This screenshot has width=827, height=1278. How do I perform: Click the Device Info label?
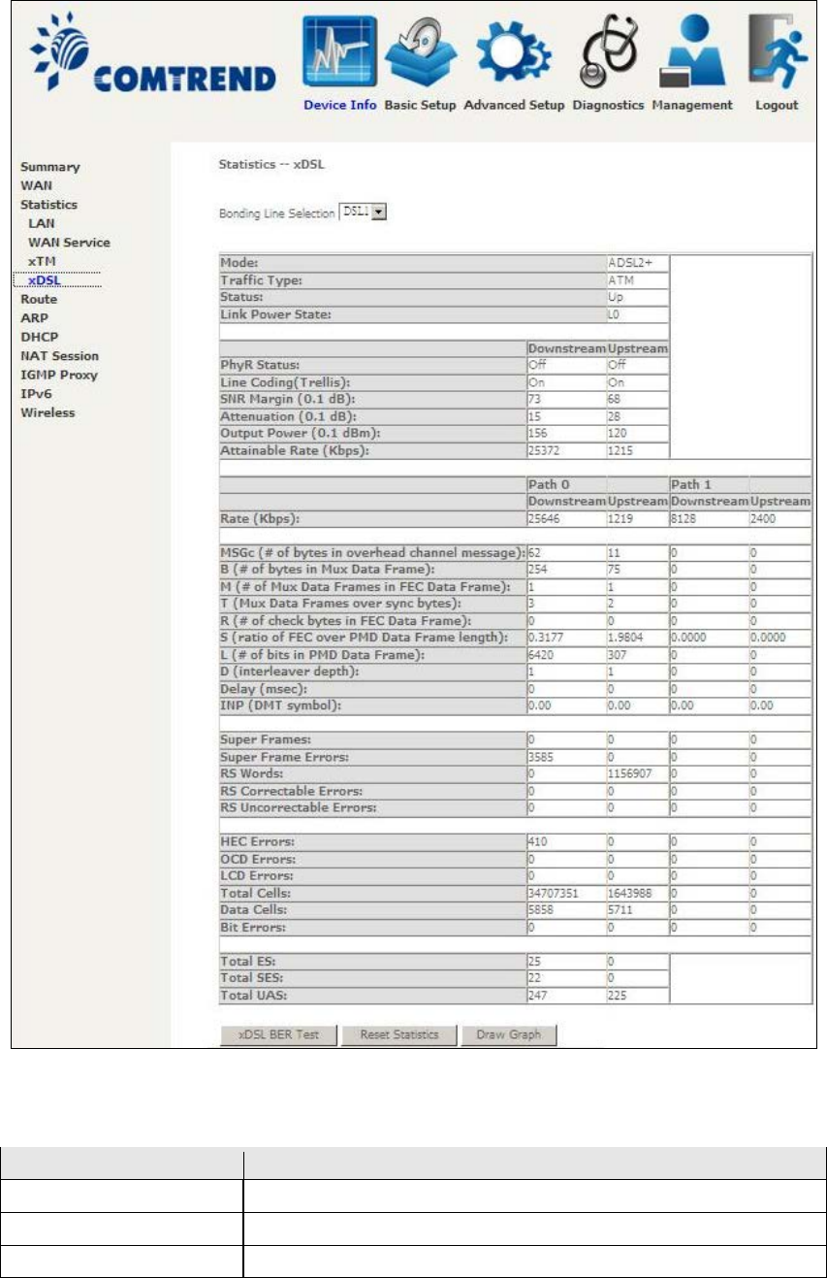(339, 105)
